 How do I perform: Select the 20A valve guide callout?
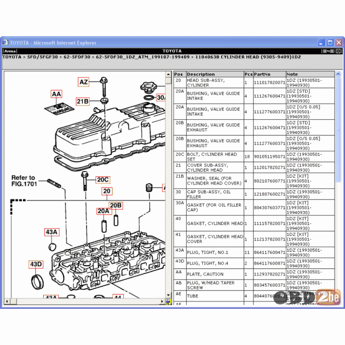pos(103,211)
